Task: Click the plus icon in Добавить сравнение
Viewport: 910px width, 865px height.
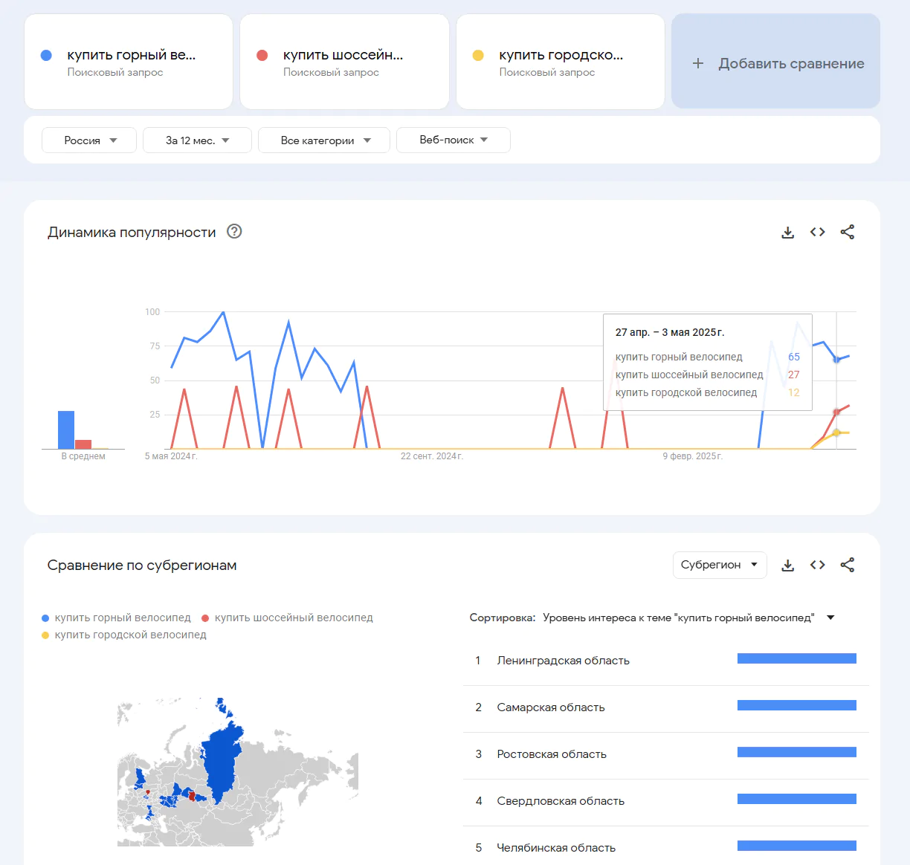Action: tap(698, 63)
